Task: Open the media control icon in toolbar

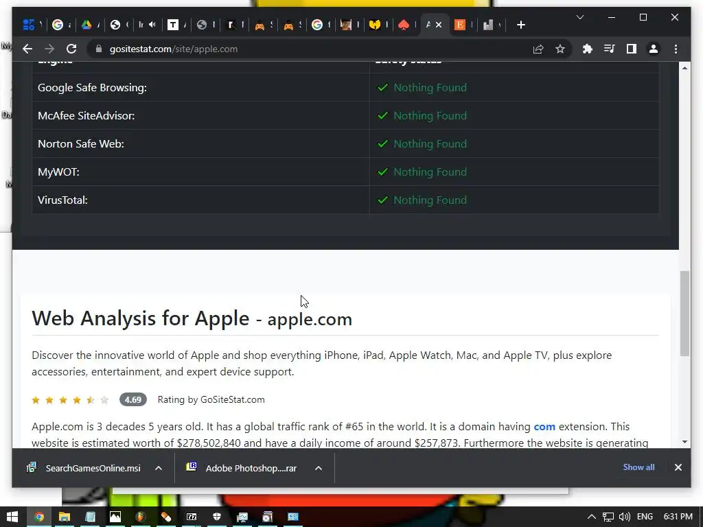Action: click(610, 49)
